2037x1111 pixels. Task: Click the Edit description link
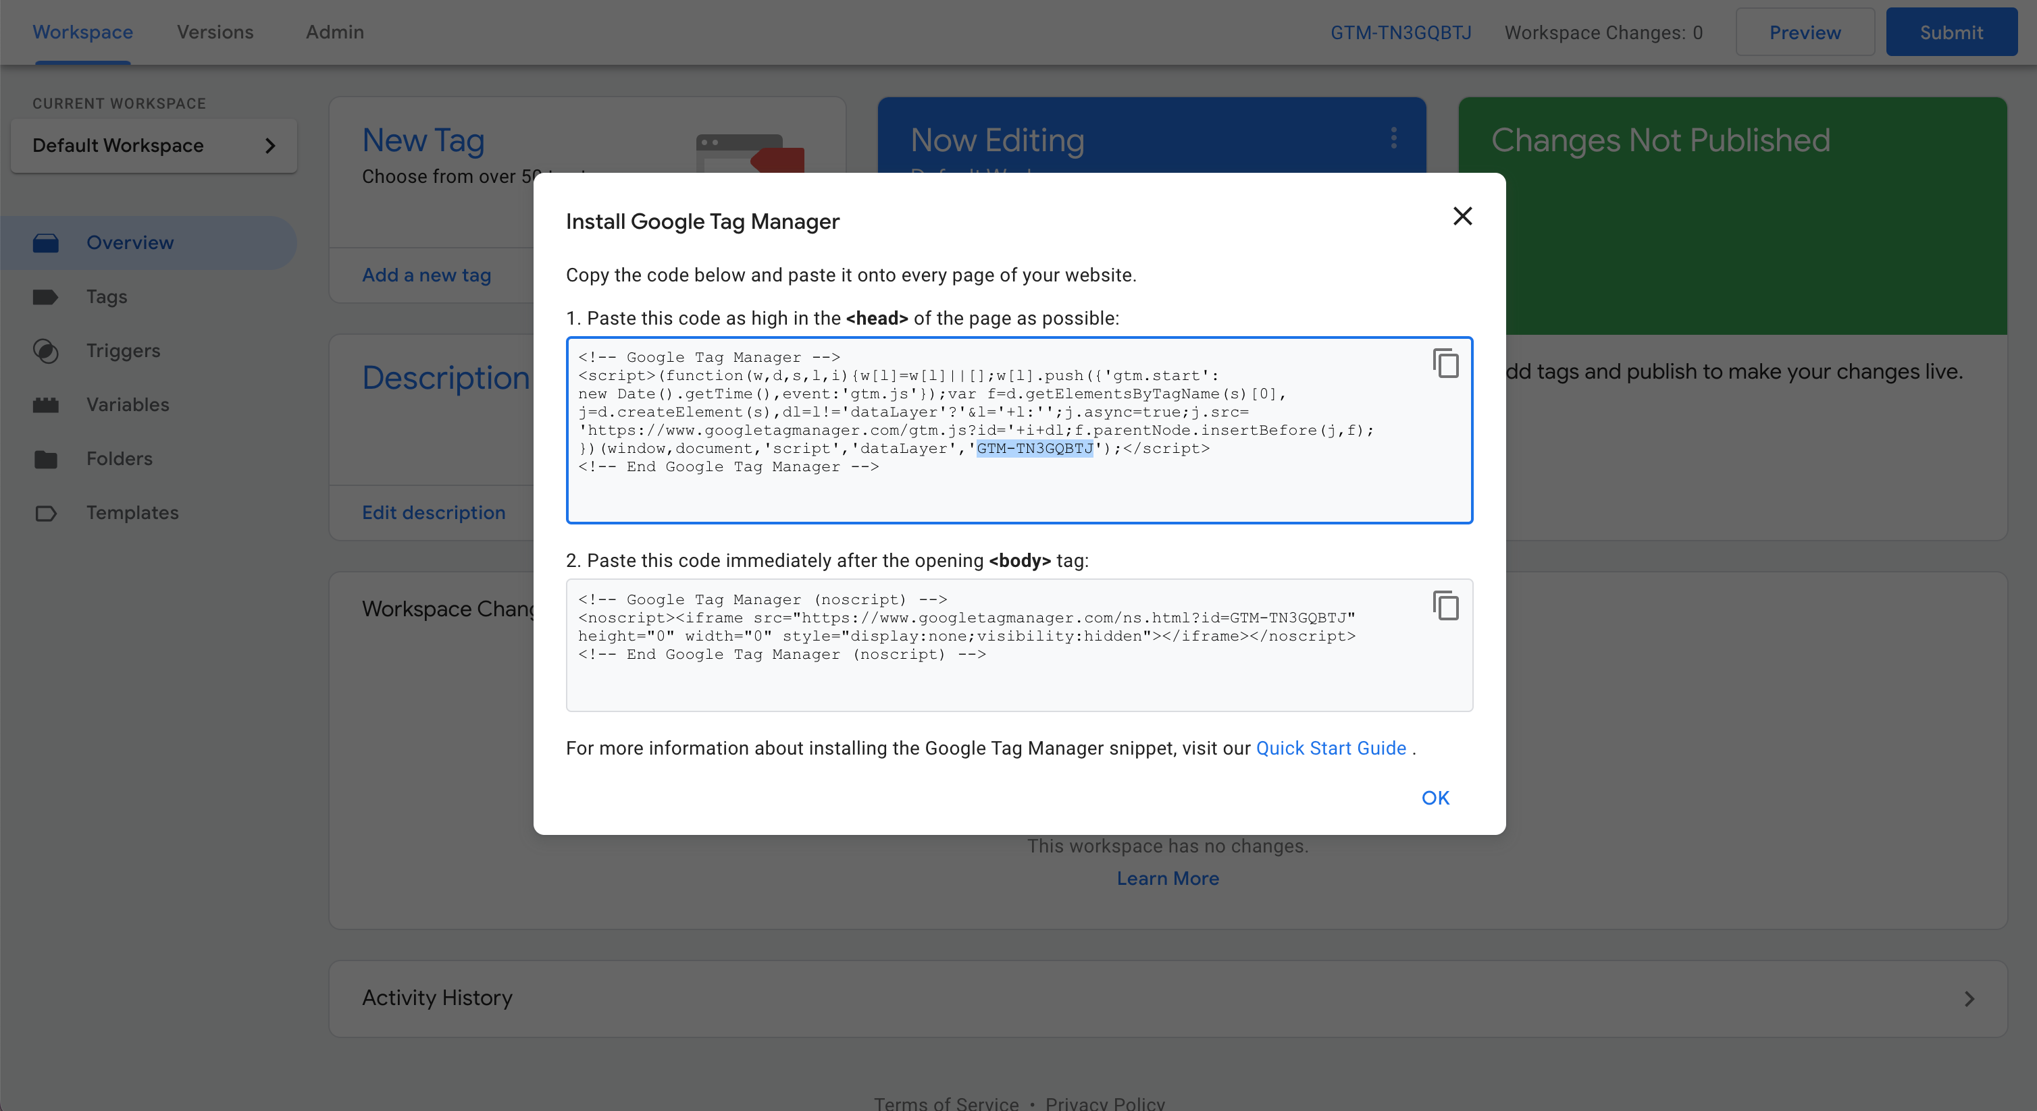coord(434,512)
